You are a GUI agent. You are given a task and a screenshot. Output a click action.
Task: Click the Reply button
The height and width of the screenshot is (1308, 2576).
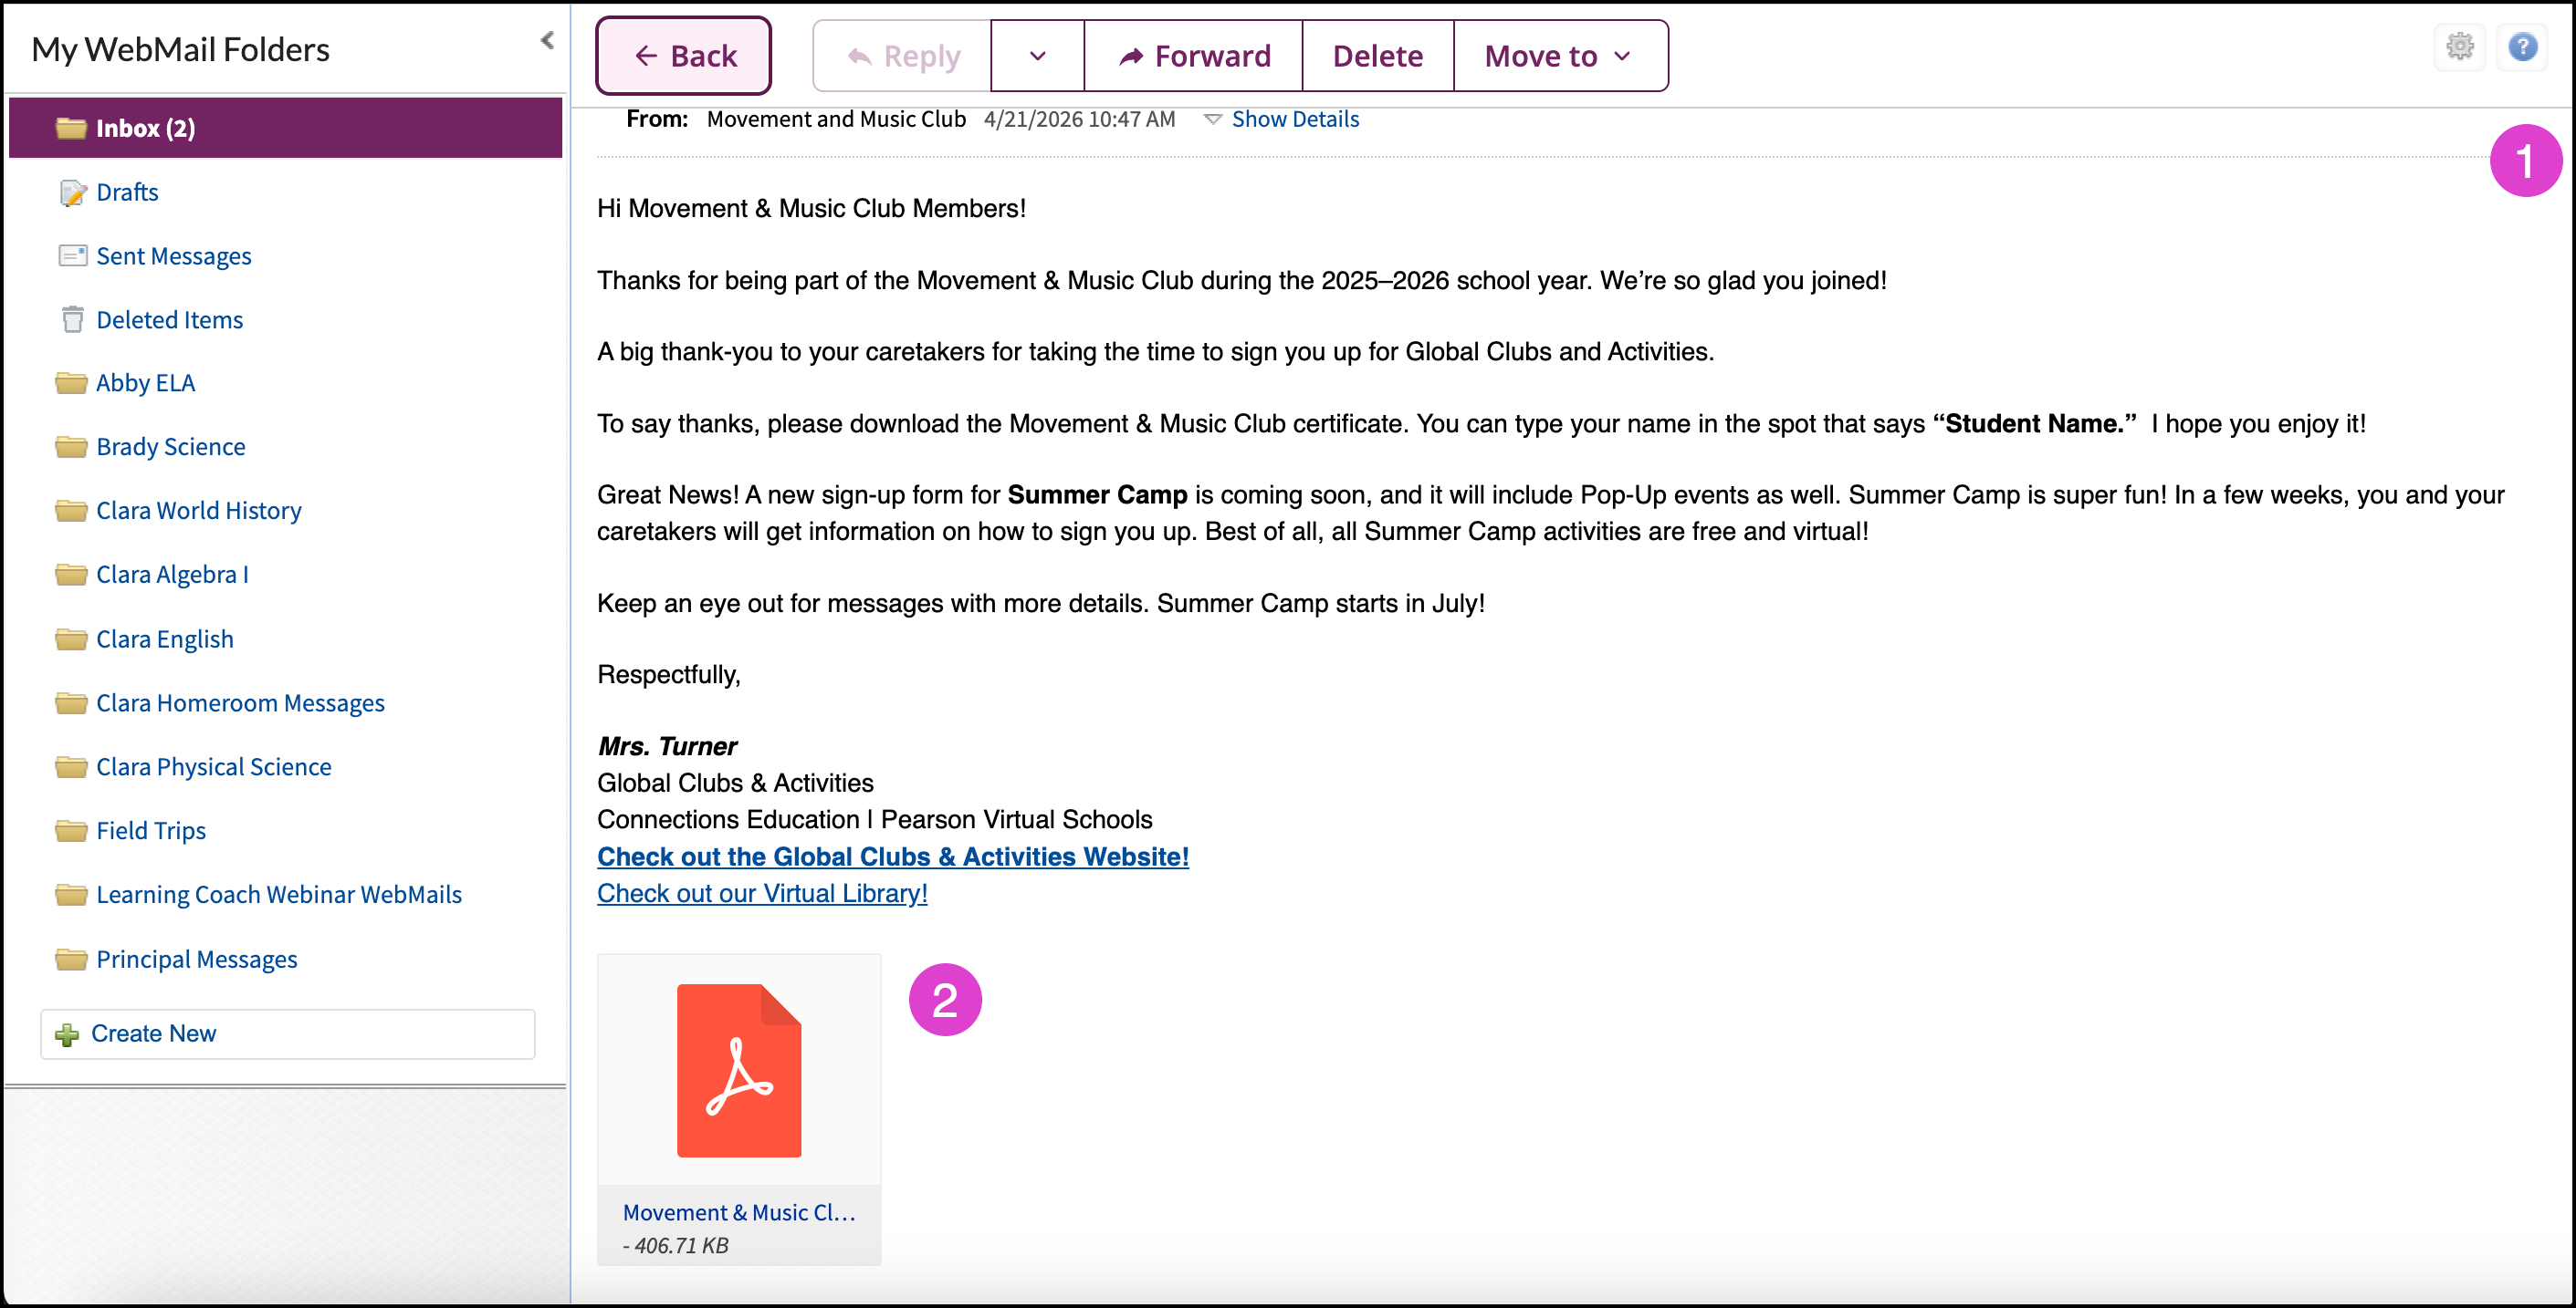point(902,56)
